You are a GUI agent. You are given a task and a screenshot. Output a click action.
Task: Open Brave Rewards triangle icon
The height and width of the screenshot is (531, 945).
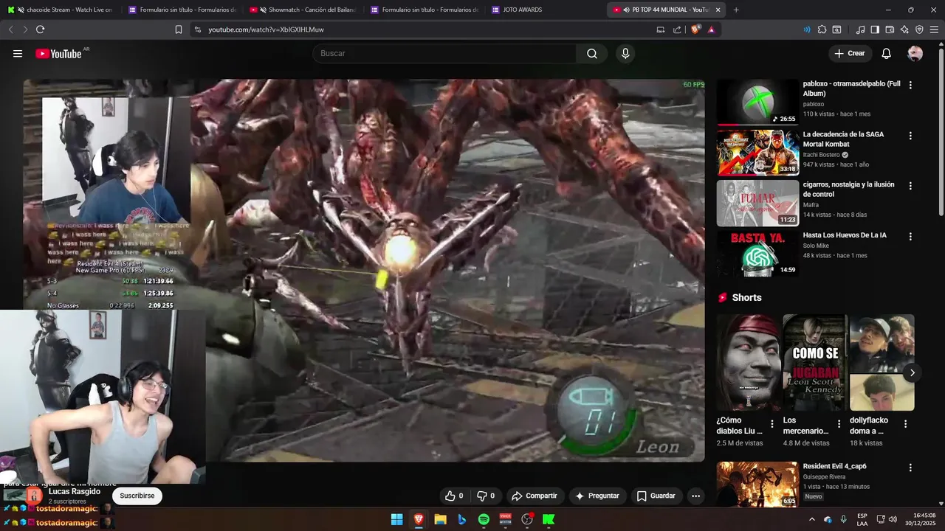[711, 29]
